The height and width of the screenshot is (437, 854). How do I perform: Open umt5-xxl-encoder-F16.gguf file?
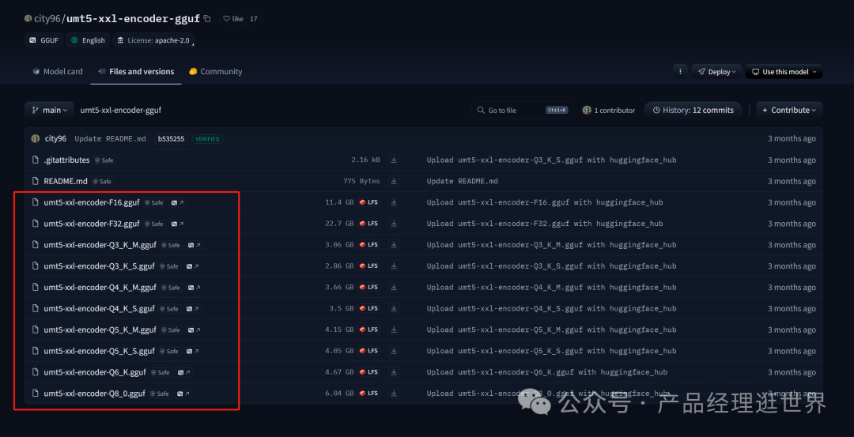[x=92, y=202]
